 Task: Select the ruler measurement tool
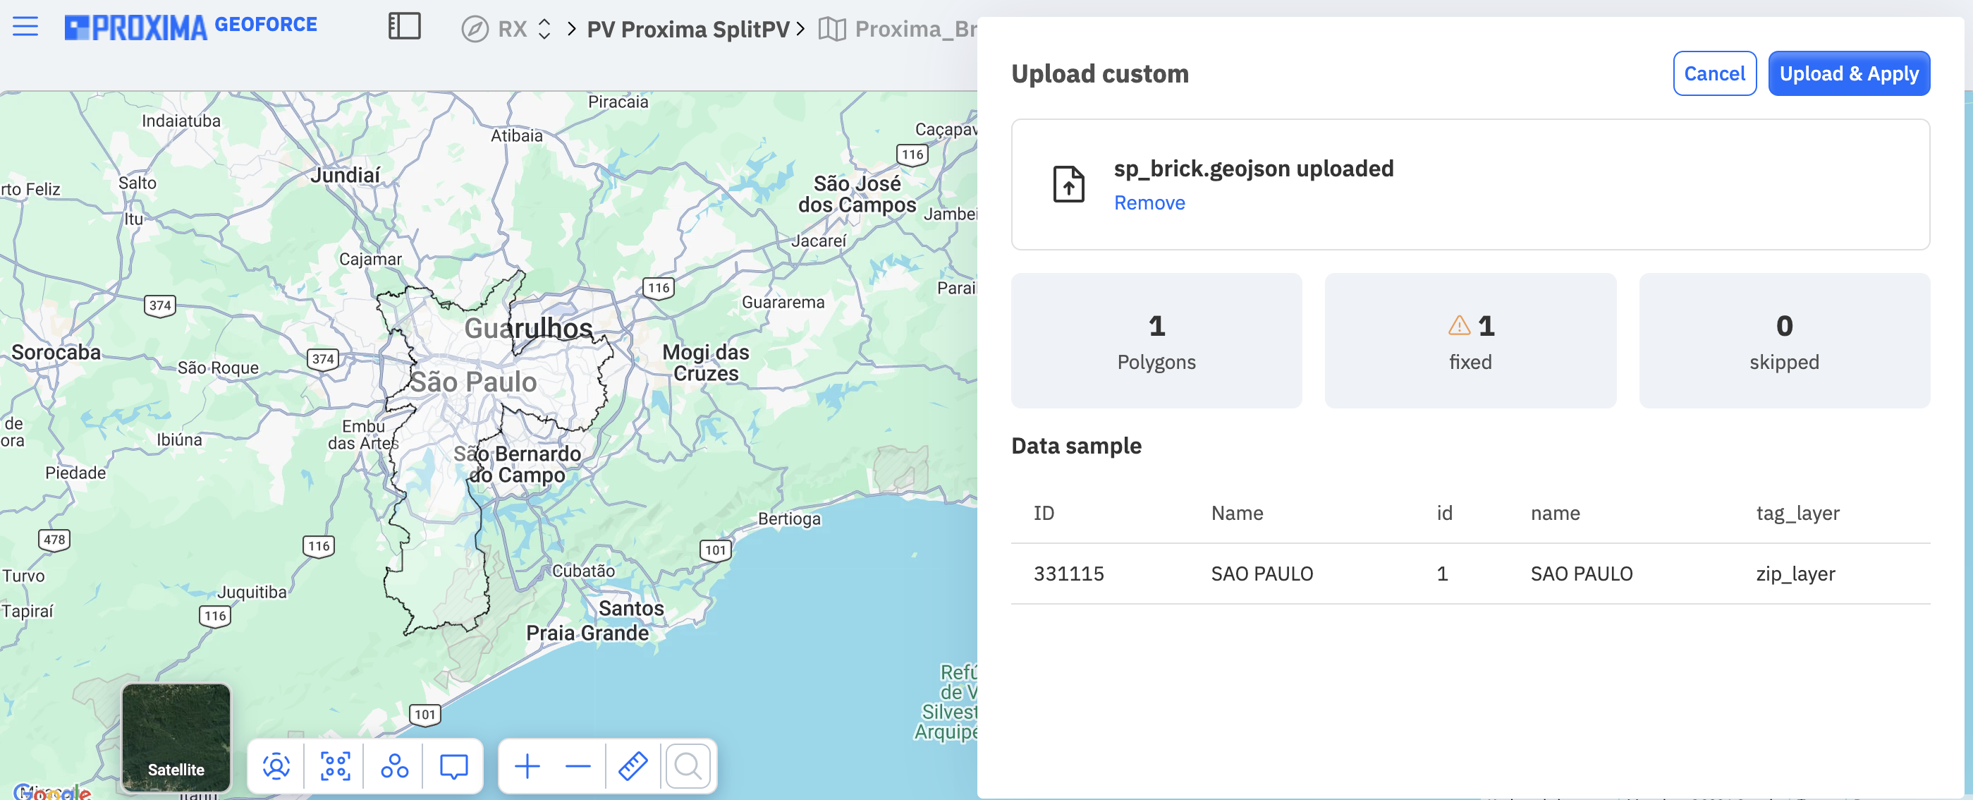(633, 765)
